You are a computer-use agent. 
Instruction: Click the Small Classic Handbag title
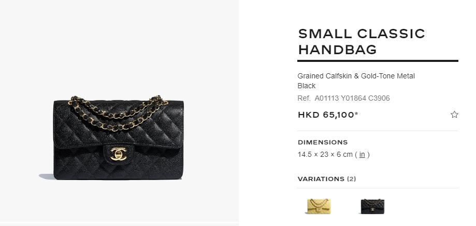(361, 42)
